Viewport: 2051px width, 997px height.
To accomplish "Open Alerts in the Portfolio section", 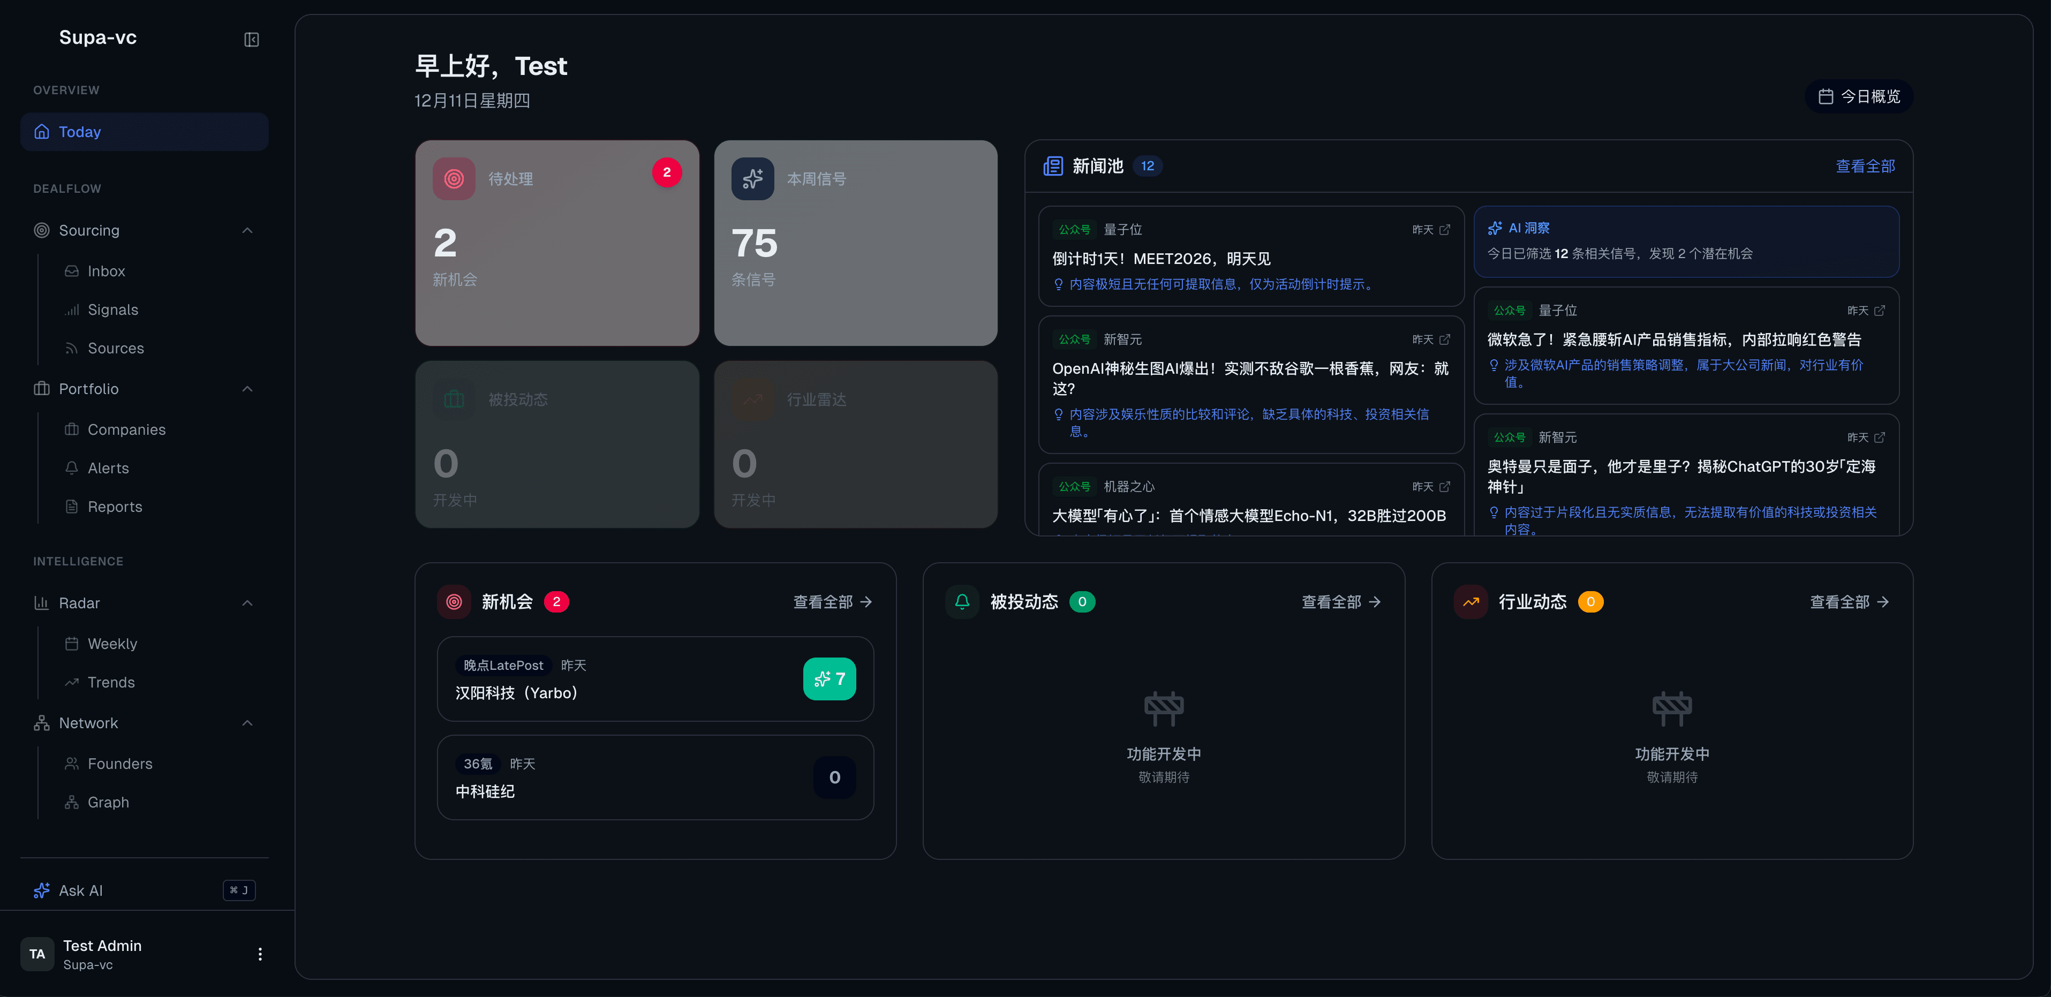I will tap(108, 467).
